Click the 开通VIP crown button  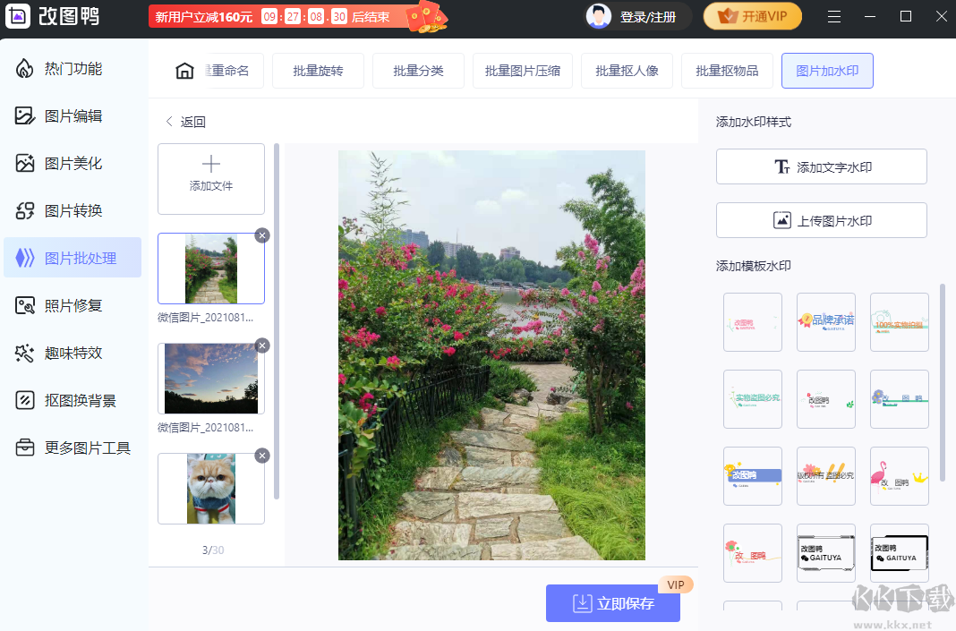point(752,16)
